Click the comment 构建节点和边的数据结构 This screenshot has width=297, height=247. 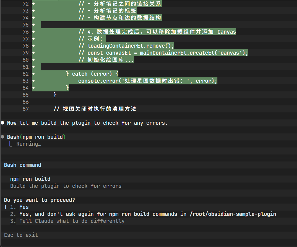[120, 18]
